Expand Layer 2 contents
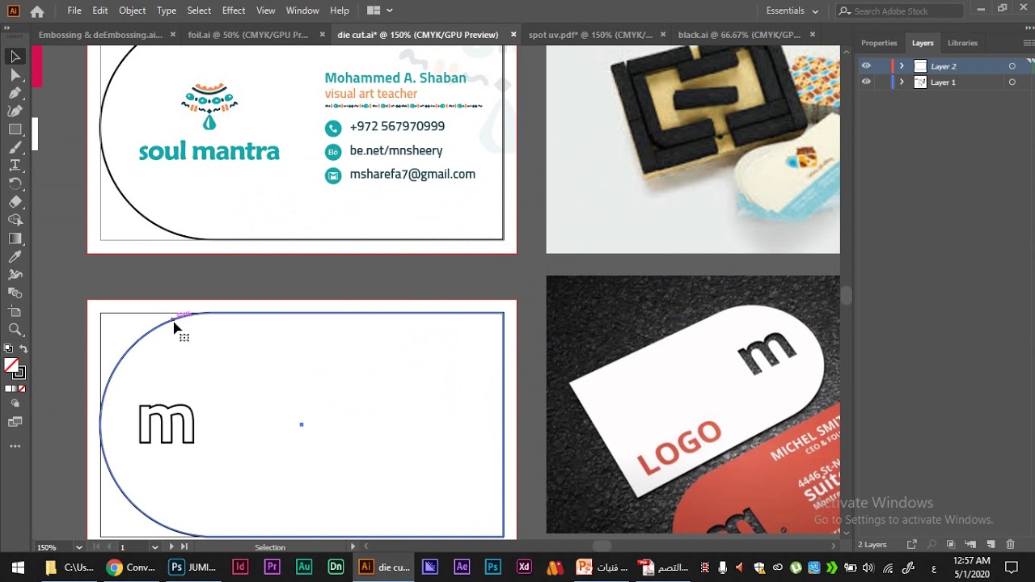1035x582 pixels. tap(902, 66)
